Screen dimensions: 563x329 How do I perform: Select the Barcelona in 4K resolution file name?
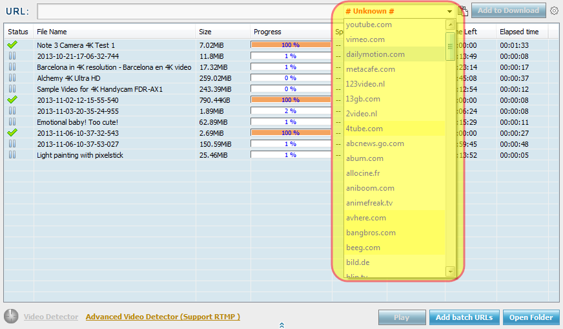tap(114, 67)
